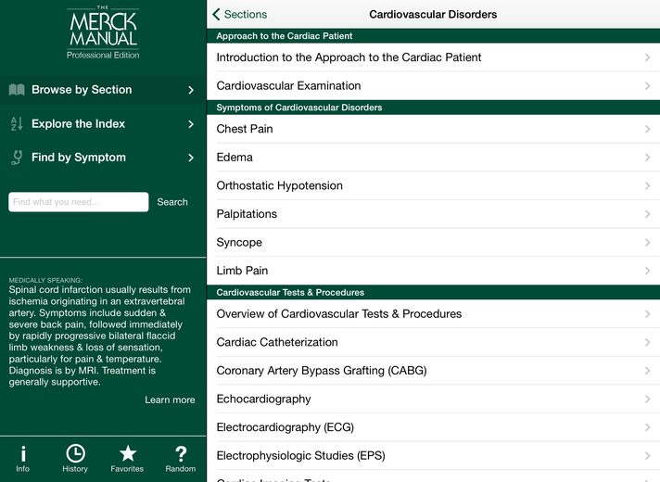
Task: Click the chevron on Coronary Artery Bypass Grafting row
Action: click(x=647, y=371)
